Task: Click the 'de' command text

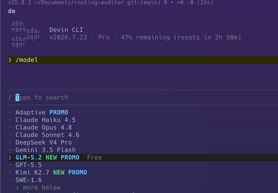Action: (12, 11)
